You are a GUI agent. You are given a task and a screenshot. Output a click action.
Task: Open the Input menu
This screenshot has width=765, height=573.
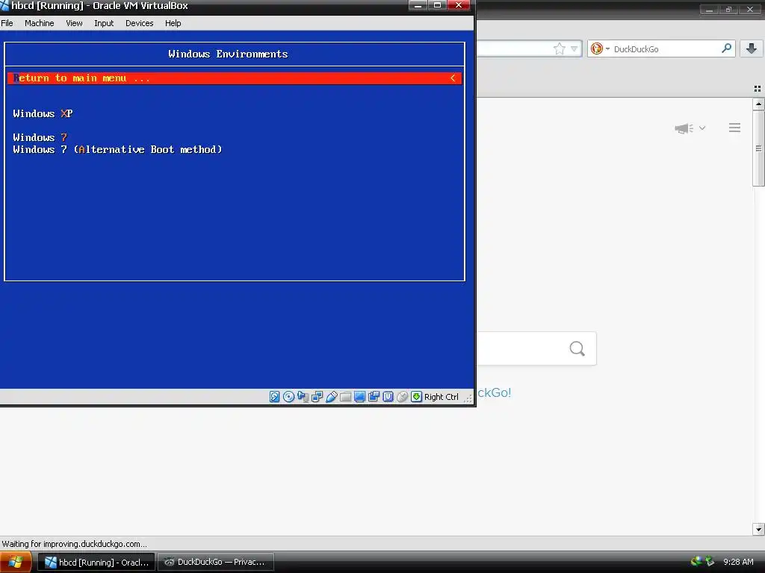104,23
